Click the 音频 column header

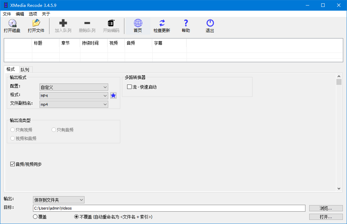(138, 43)
